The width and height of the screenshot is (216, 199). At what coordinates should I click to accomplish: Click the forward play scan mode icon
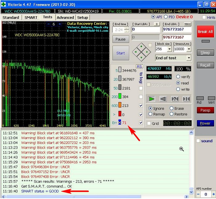click(152, 99)
